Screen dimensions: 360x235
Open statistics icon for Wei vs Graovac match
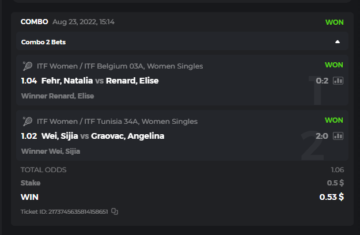point(338,136)
